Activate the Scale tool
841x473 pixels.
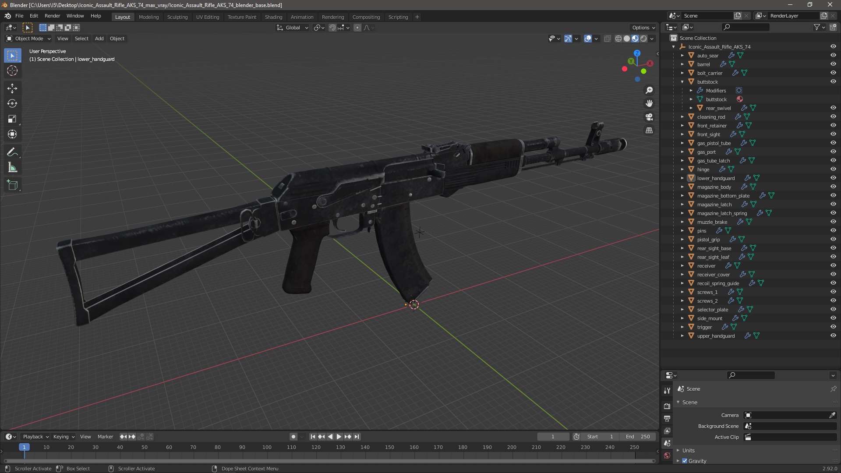pyautogui.click(x=12, y=119)
